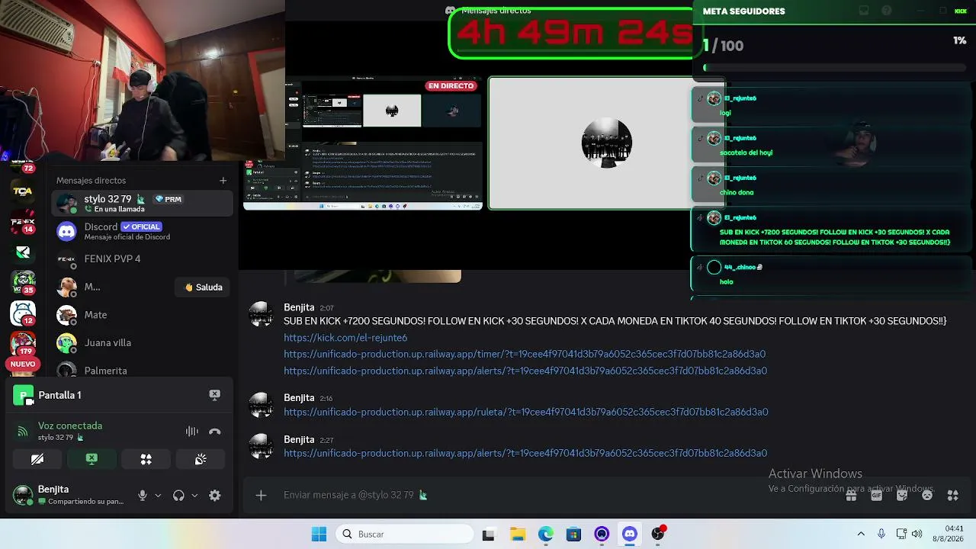
Task: Click the Voz conectada status text
Action: point(70,426)
